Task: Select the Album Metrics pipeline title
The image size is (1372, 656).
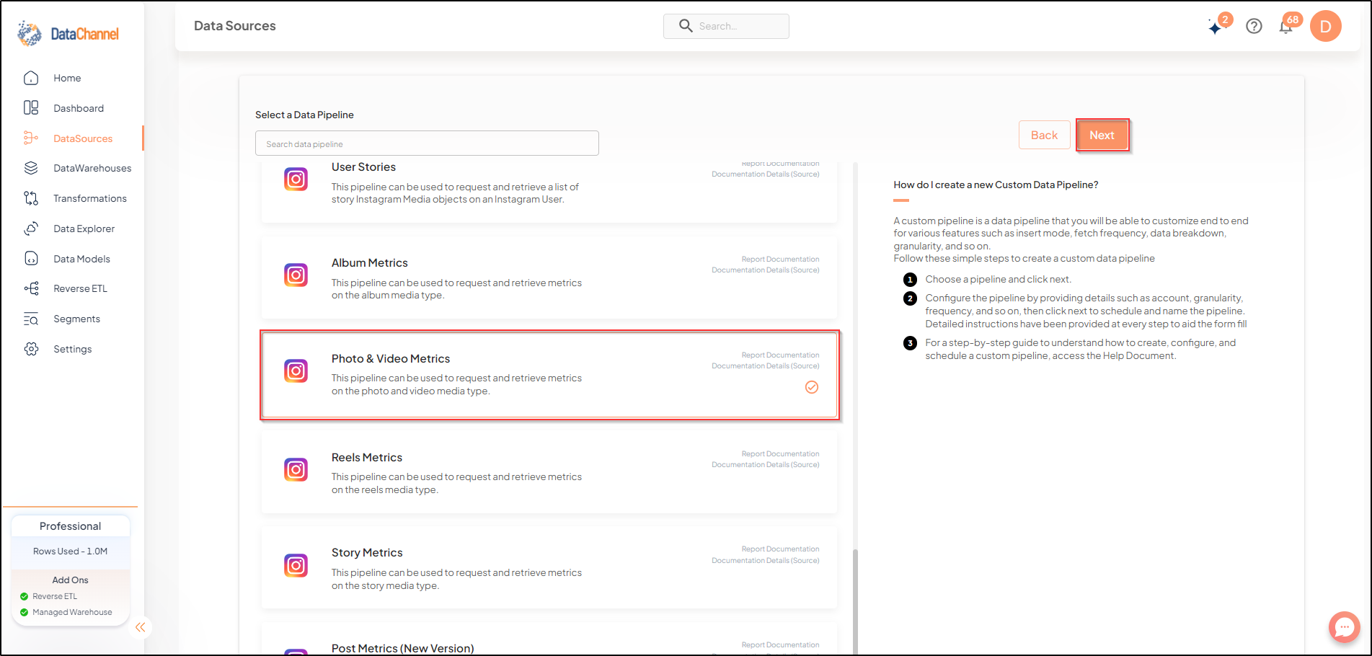Action: [370, 263]
